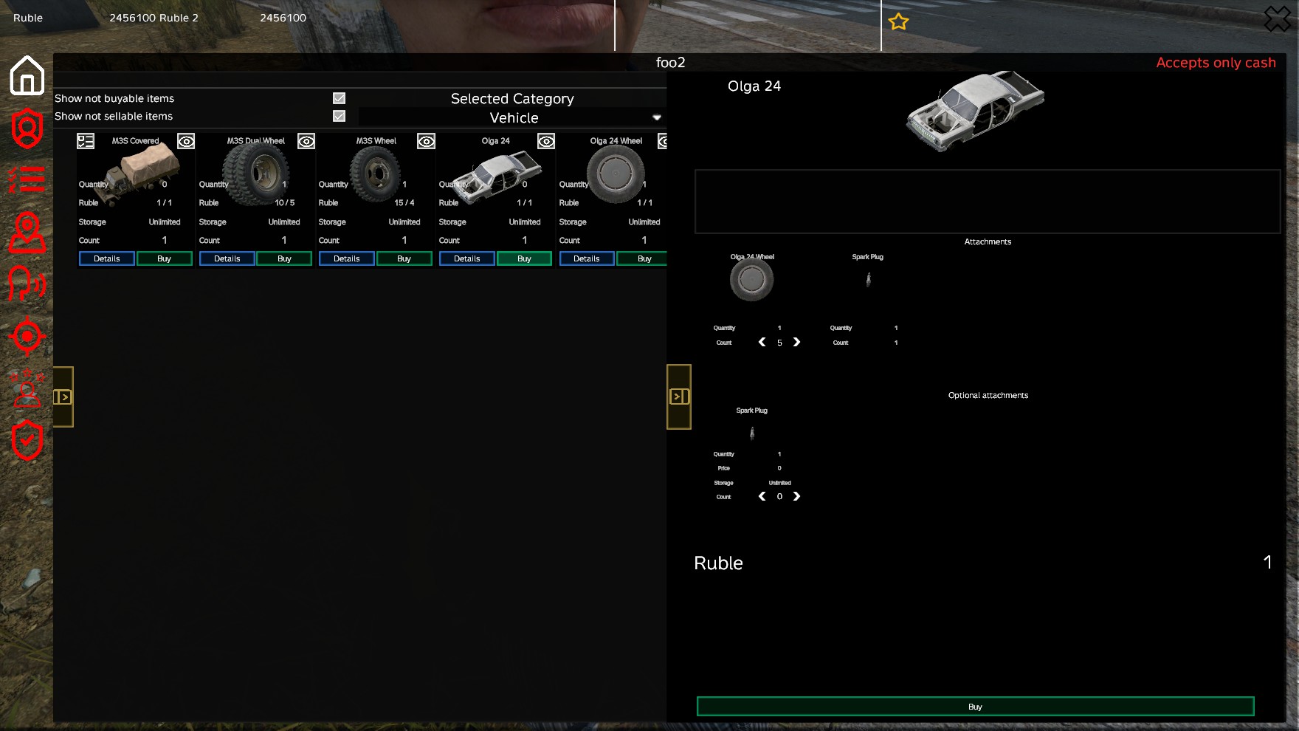This screenshot has width=1299, height=731.
Task: Open the map marker person icon
Action: (x=27, y=233)
